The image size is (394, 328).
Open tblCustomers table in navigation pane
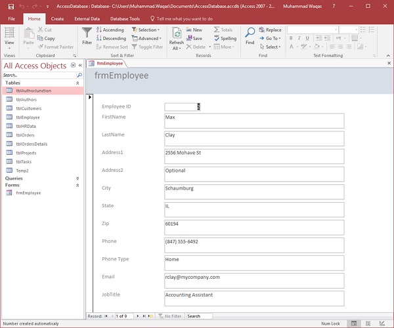(x=28, y=108)
